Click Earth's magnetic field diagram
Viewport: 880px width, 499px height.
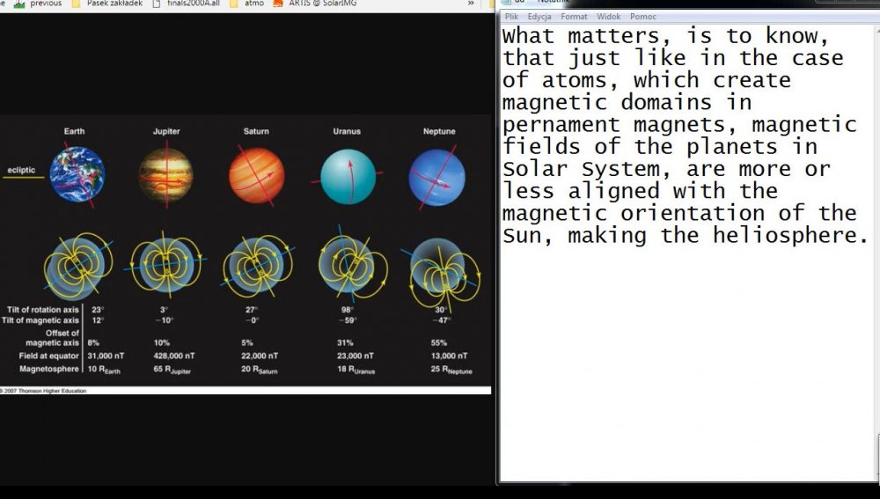77,265
